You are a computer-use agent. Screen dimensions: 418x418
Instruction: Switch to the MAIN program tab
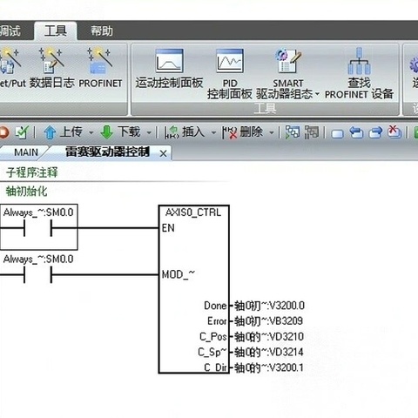coord(26,152)
